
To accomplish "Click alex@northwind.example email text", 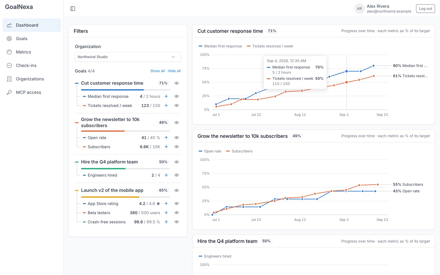I will pos(389,11).
